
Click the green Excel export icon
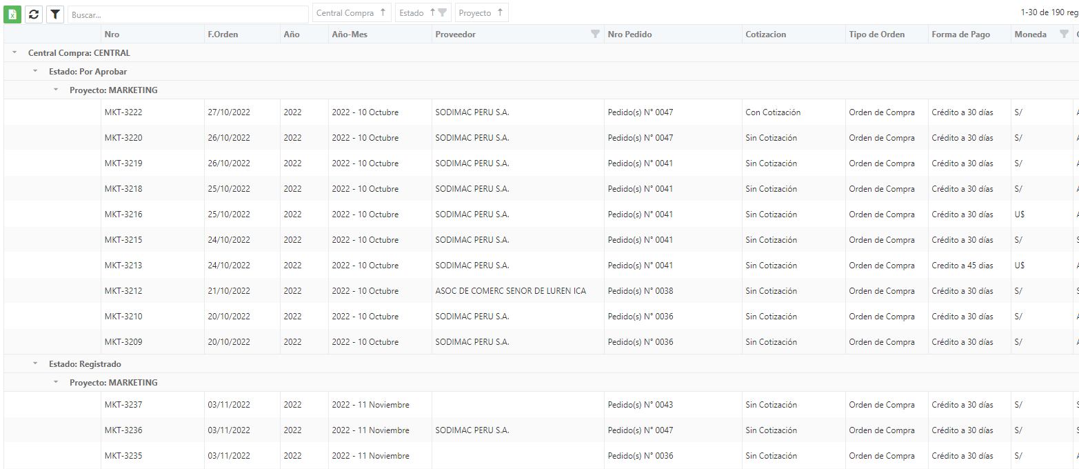12,14
